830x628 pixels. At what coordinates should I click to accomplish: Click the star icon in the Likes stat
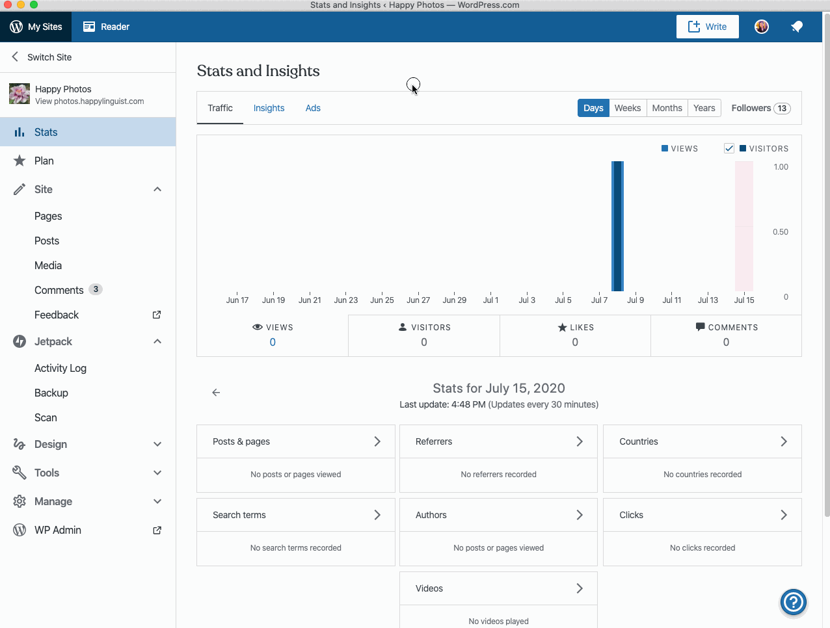(563, 327)
